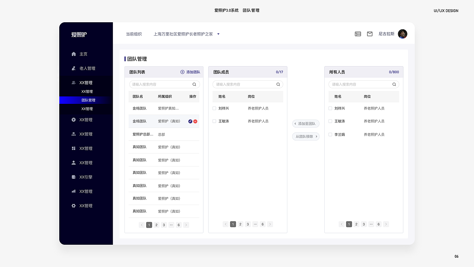
Task: Click the search input under 团队成员
Action: click(x=247, y=84)
